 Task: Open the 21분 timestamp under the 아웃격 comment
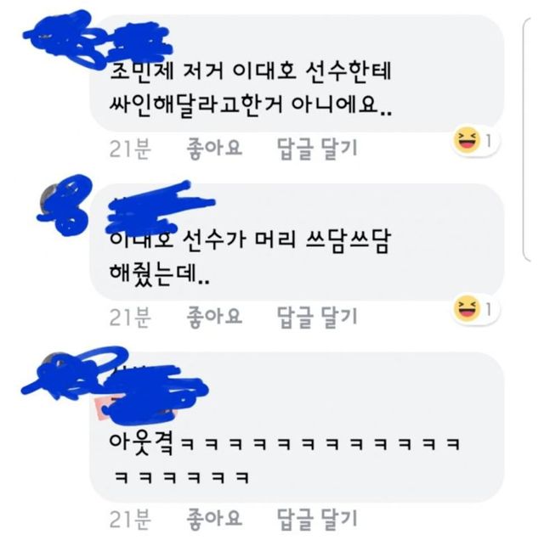click(x=130, y=519)
